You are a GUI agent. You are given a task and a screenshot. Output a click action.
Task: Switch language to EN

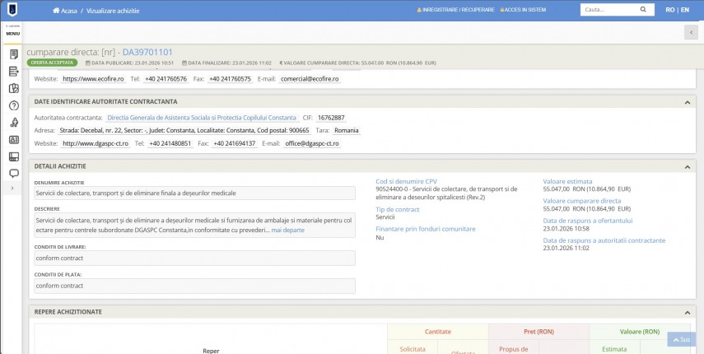pos(685,10)
